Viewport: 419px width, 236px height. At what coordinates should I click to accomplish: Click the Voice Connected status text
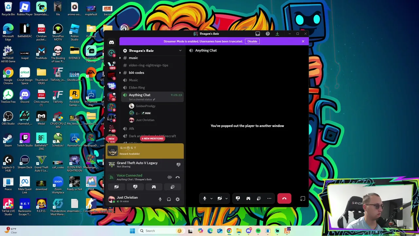[129, 175]
